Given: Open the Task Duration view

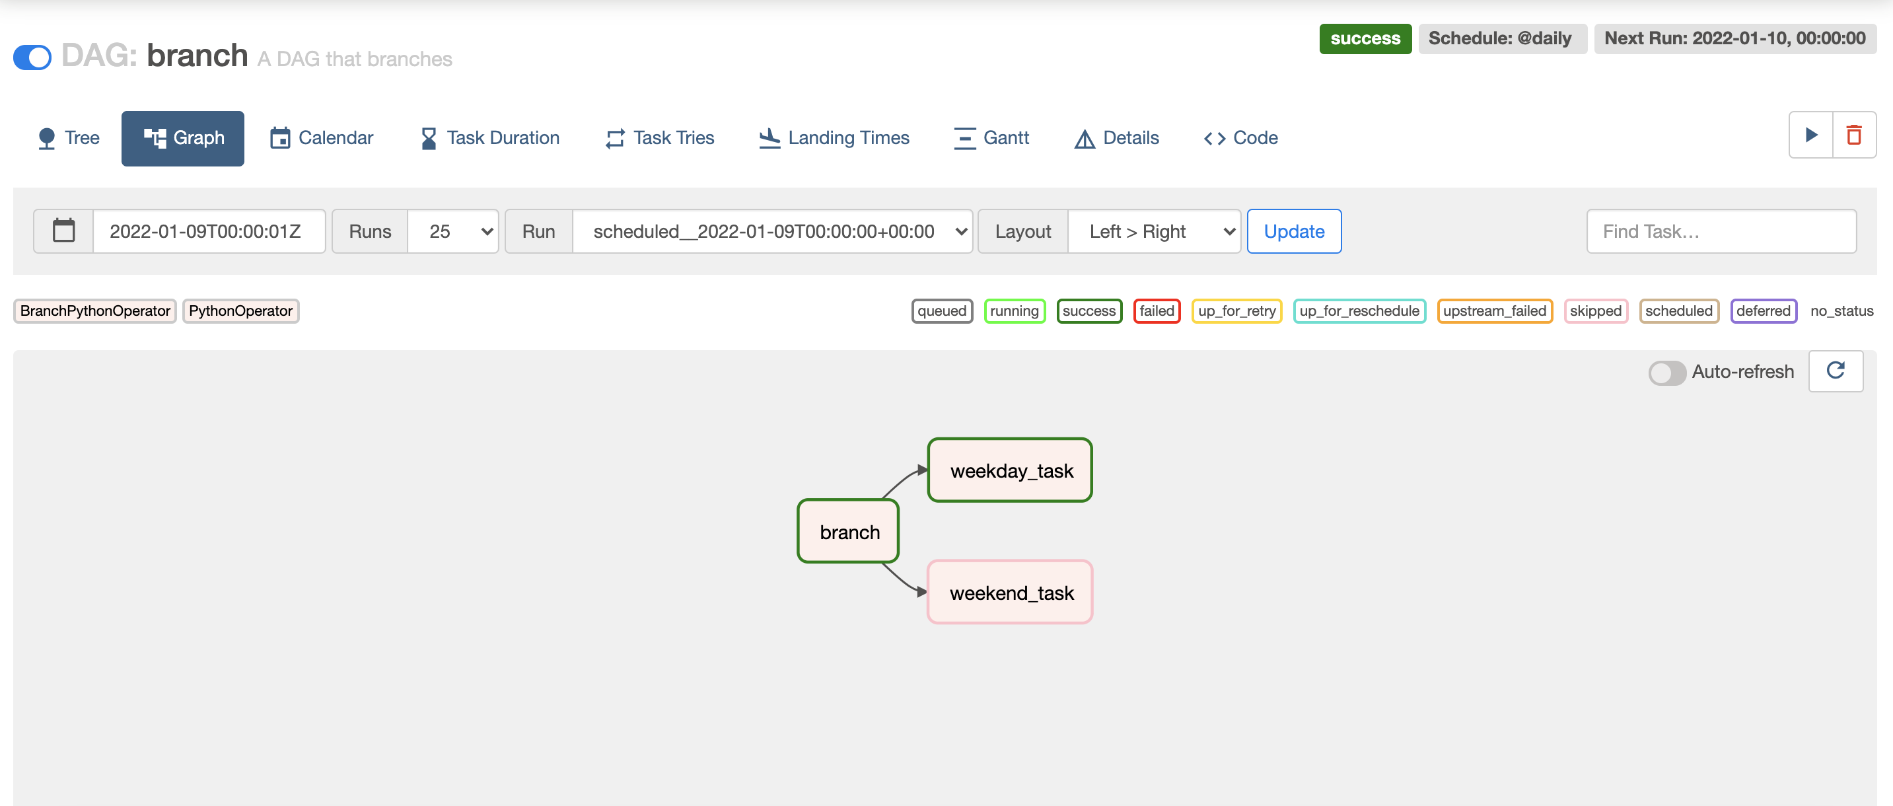Looking at the screenshot, I should point(489,138).
